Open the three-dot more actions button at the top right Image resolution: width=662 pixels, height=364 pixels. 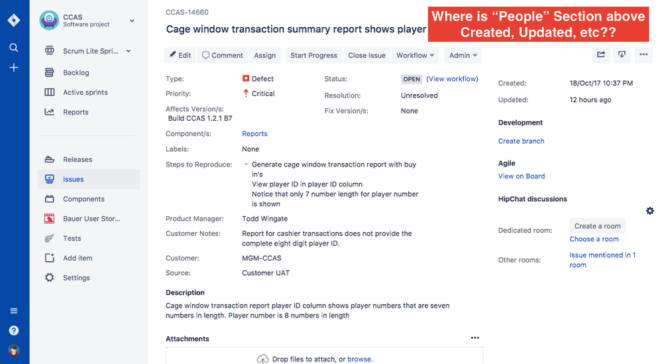(643, 55)
